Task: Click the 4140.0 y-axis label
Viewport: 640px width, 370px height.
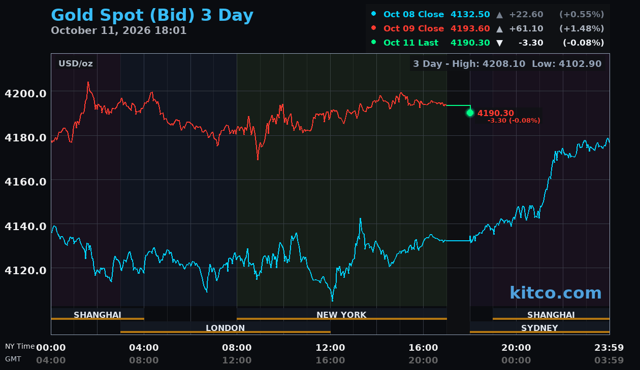Action: click(x=25, y=226)
